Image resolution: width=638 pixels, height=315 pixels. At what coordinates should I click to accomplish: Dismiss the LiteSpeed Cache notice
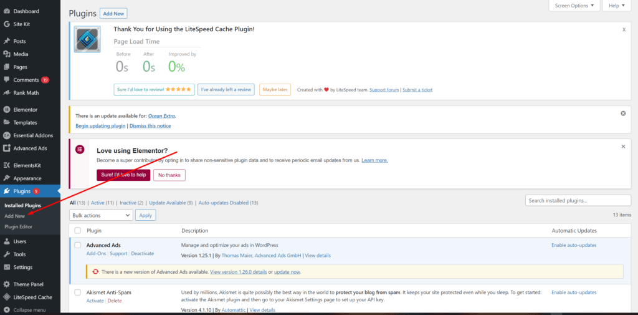click(624, 29)
